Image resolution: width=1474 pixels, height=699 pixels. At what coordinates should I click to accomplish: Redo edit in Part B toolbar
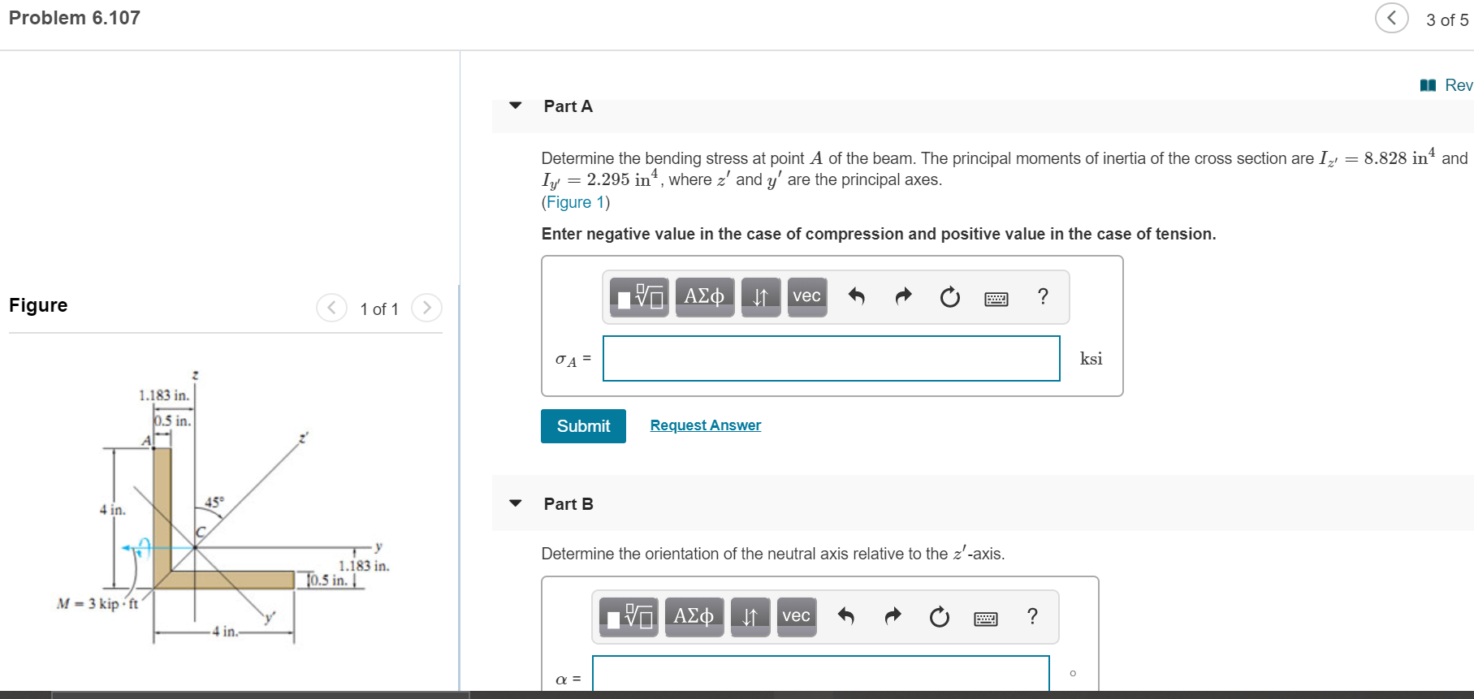[x=893, y=616]
